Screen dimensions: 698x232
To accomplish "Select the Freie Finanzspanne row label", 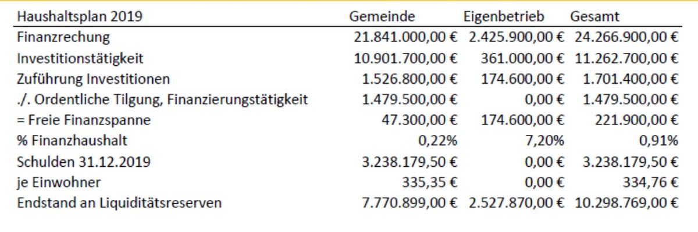I will (84, 121).
